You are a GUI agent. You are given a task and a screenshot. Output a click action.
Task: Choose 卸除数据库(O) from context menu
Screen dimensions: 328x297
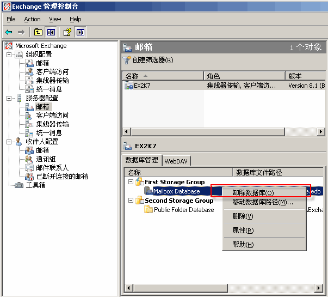tap(264, 192)
